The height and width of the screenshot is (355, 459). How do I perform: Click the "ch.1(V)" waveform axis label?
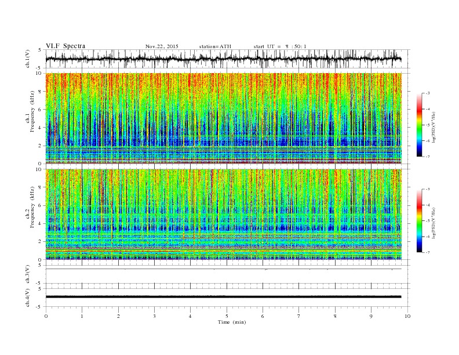pyautogui.click(x=28, y=59)
